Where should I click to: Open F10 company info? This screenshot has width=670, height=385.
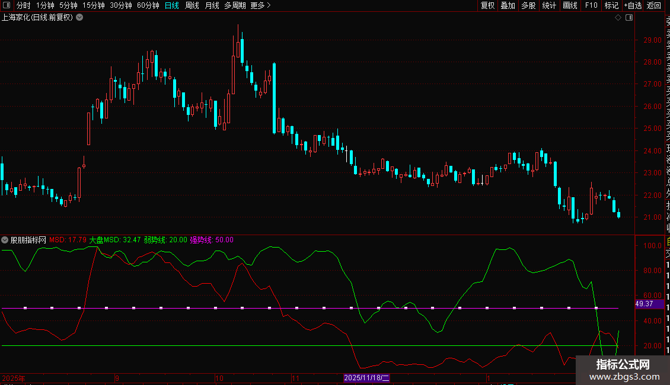tap(591, 5)
